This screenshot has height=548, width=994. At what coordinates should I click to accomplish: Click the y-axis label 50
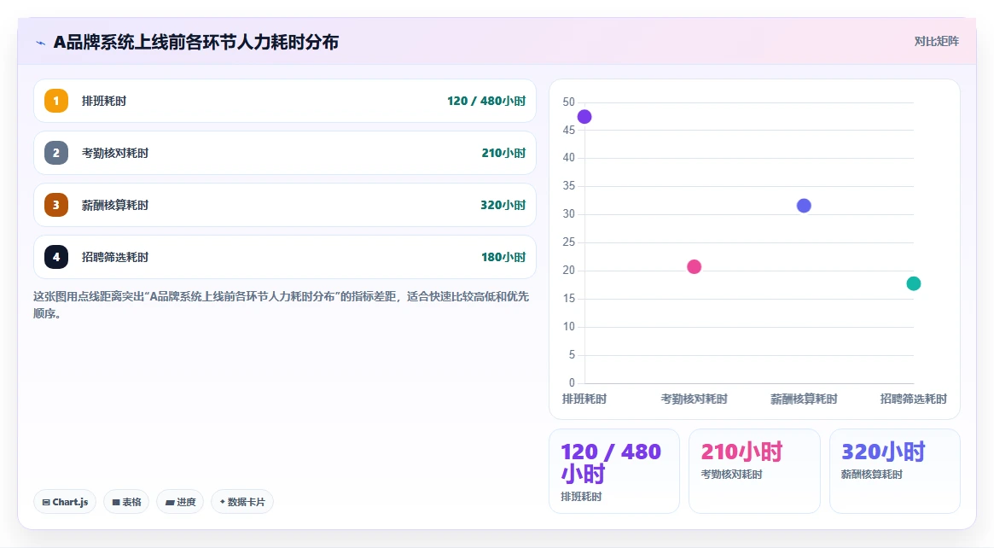pos(568,102)
